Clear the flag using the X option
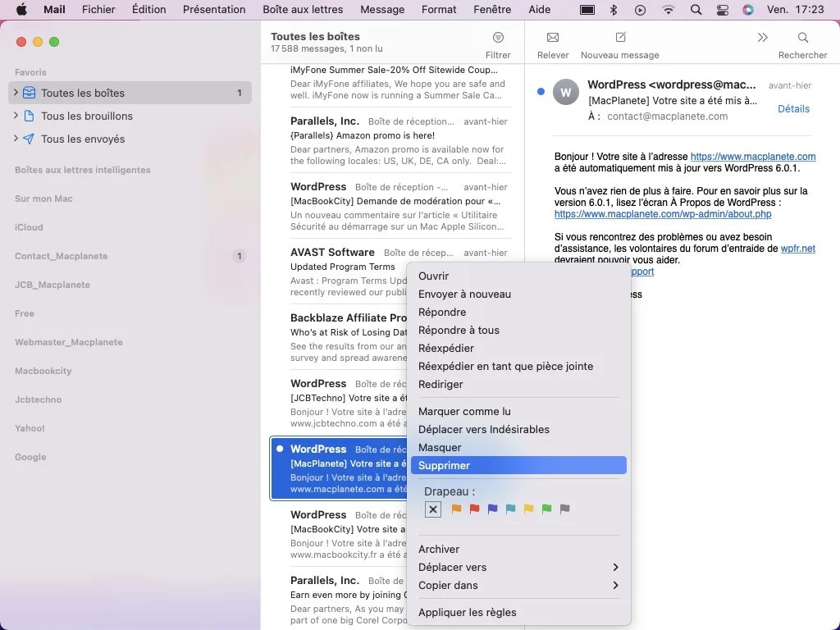Screen dimensions: 840x630 click(432, 509)
